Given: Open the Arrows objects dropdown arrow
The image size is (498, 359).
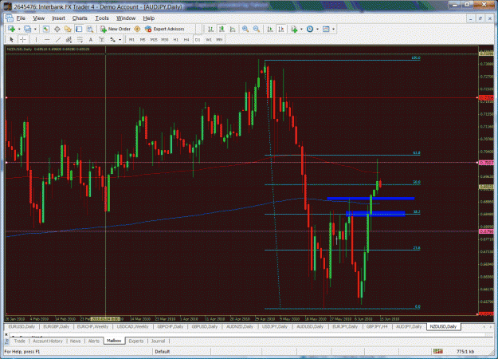Looking at the screenshot, I should (120, 40).
